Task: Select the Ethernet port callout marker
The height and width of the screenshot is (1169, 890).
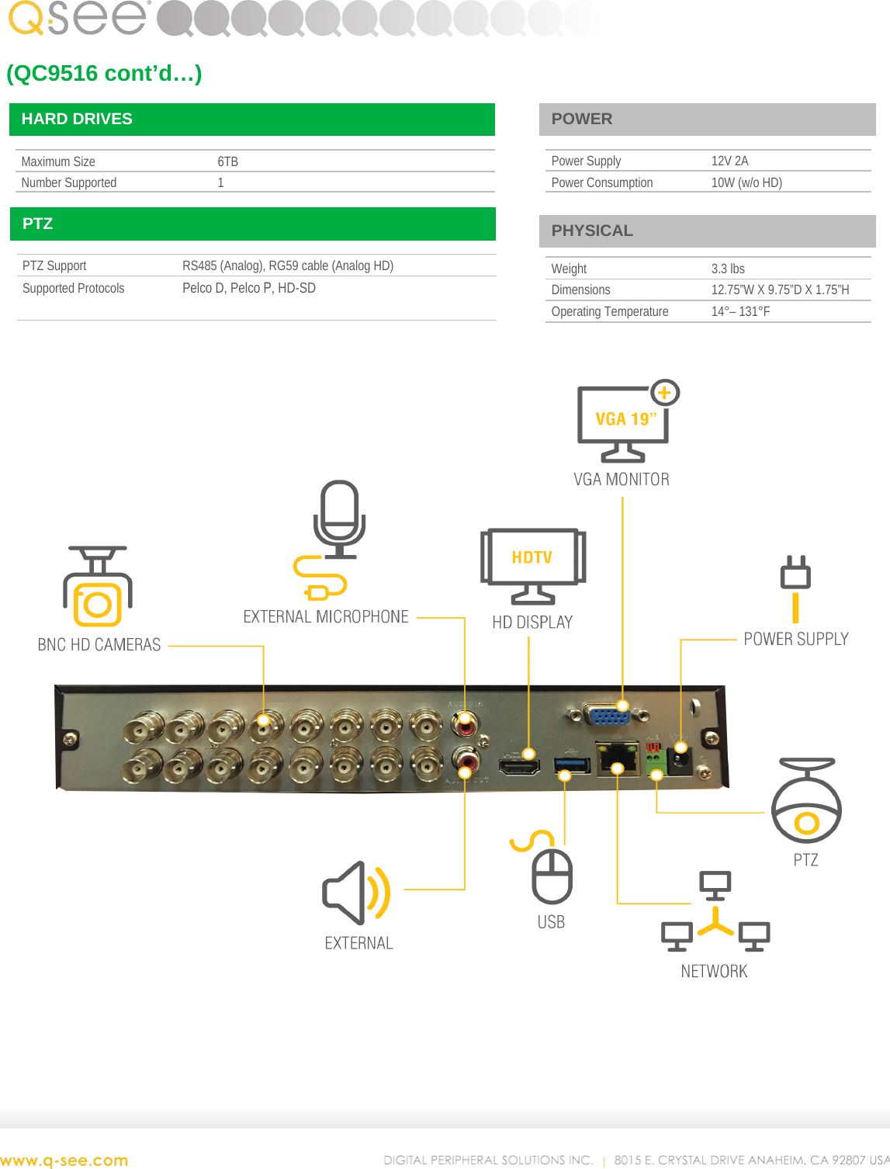Action: (x=617, y=767)
